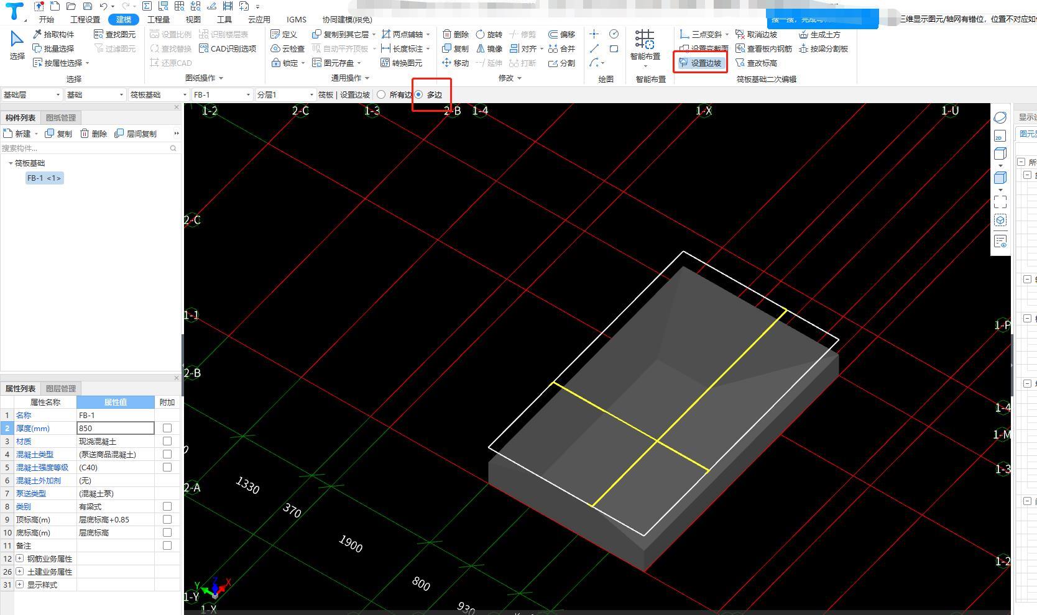Viewport: 1037px width, 615px height.
Task: Click 拾取构件 pick component tool
Action: click(53, 34)
